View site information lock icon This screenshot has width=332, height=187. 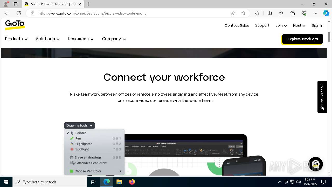coord(33,13)
